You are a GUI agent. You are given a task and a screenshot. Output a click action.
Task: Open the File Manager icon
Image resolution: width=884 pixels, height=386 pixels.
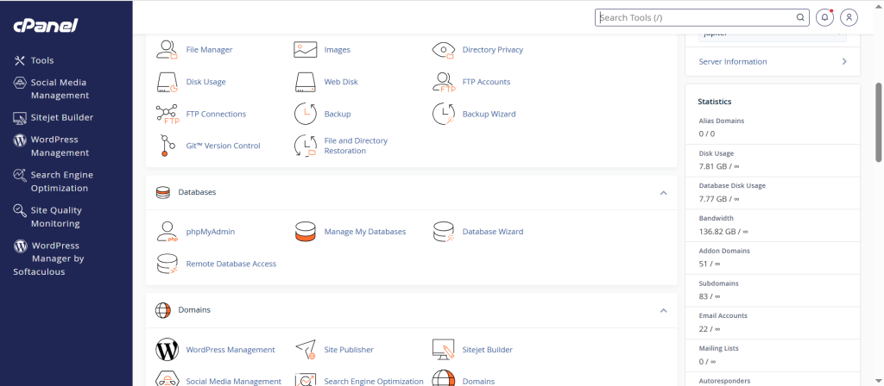[167, 50]
